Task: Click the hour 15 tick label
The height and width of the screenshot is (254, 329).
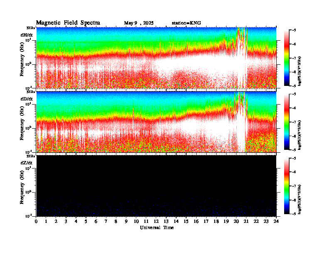Action: [x=186, y=221]
